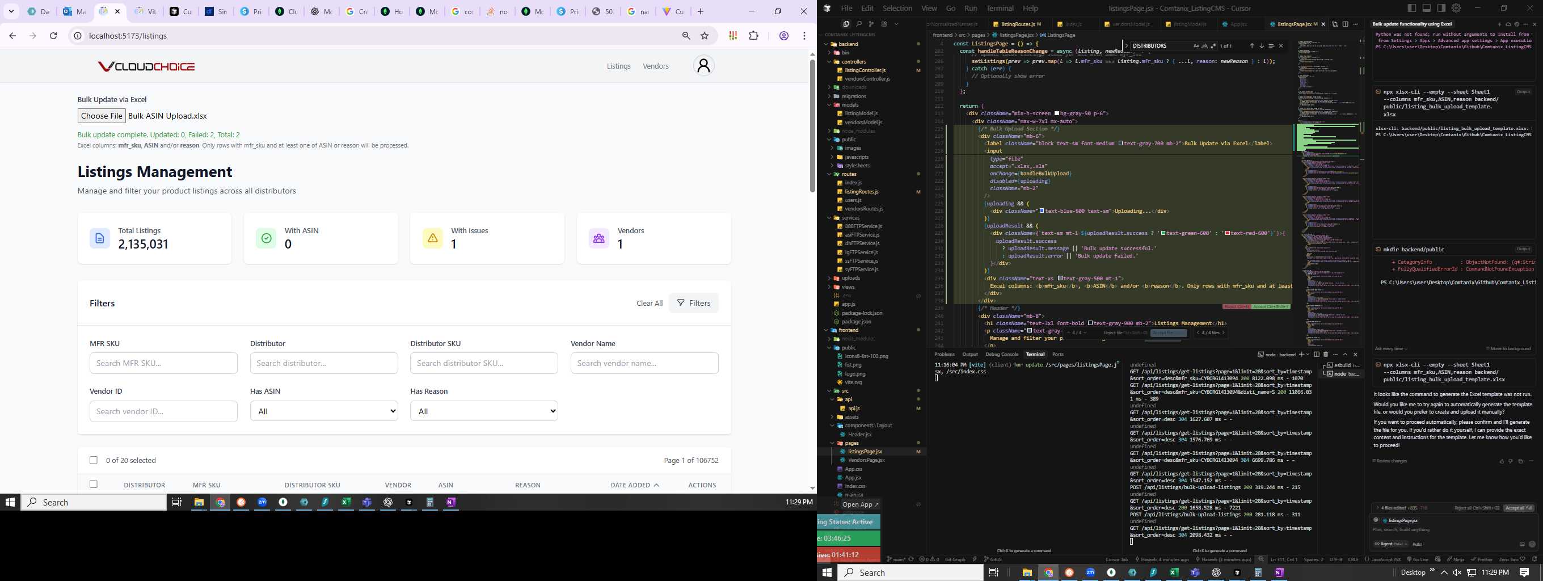Open Zoom from the right taskbar
Viewport: 1543px width, 581px height.
point(1090,572)
